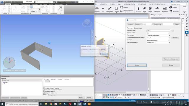The image size is (189, 106).
Task: Open the grid icon in Tekla side pane
Action: point(187,35)
